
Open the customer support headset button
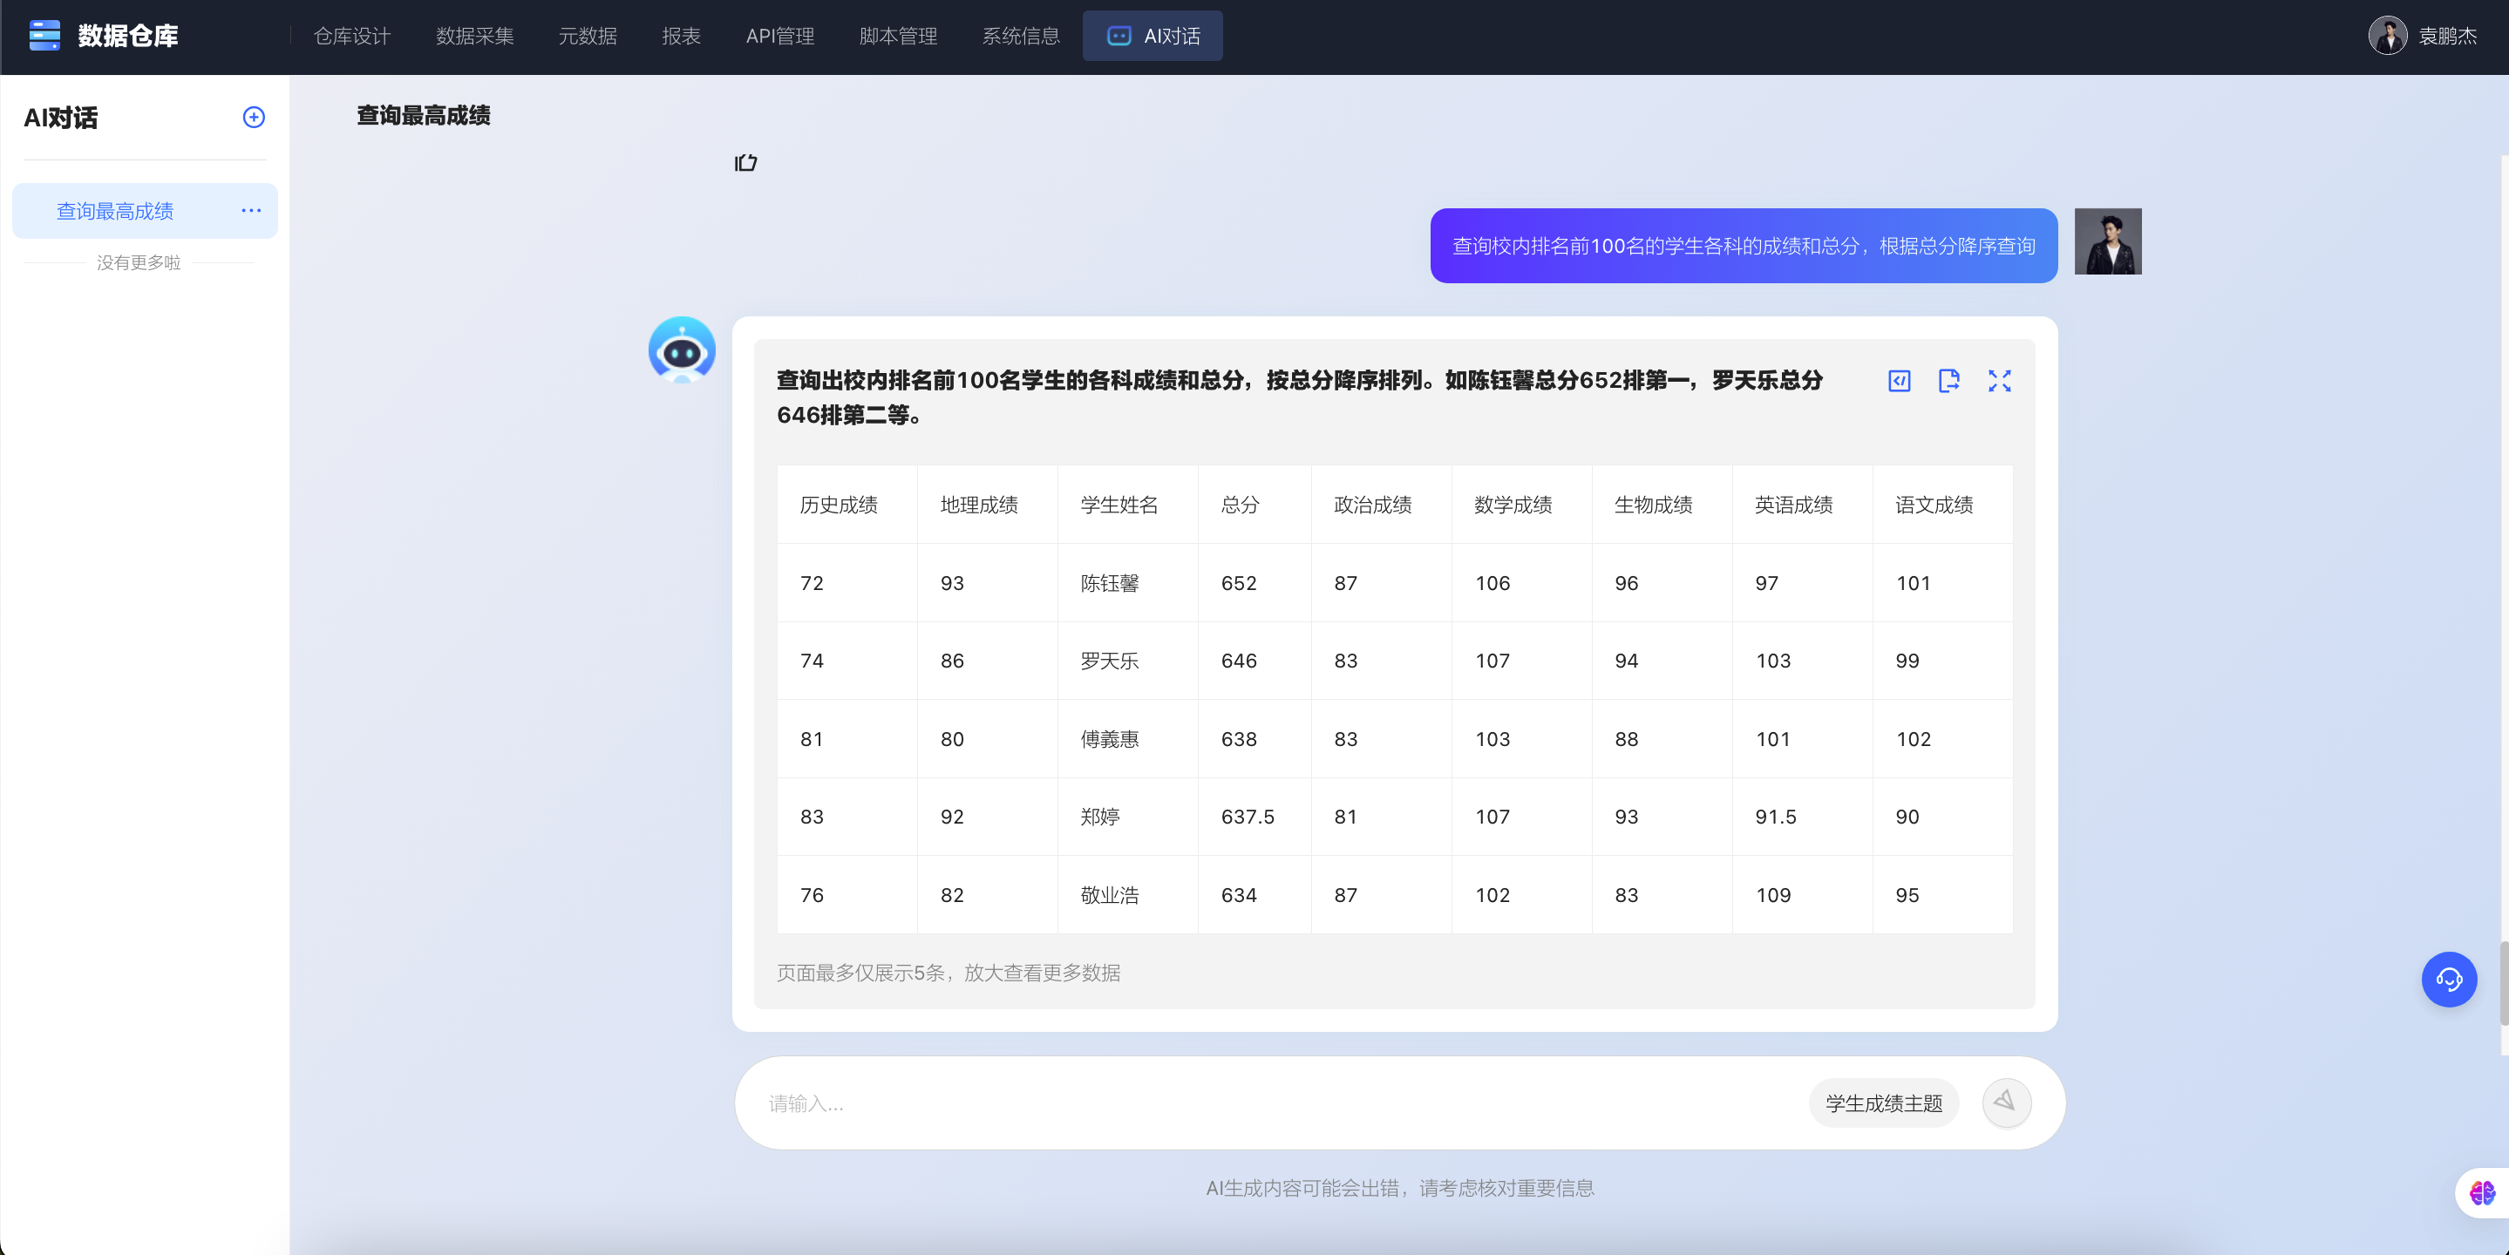click(x=2448, y=979)
